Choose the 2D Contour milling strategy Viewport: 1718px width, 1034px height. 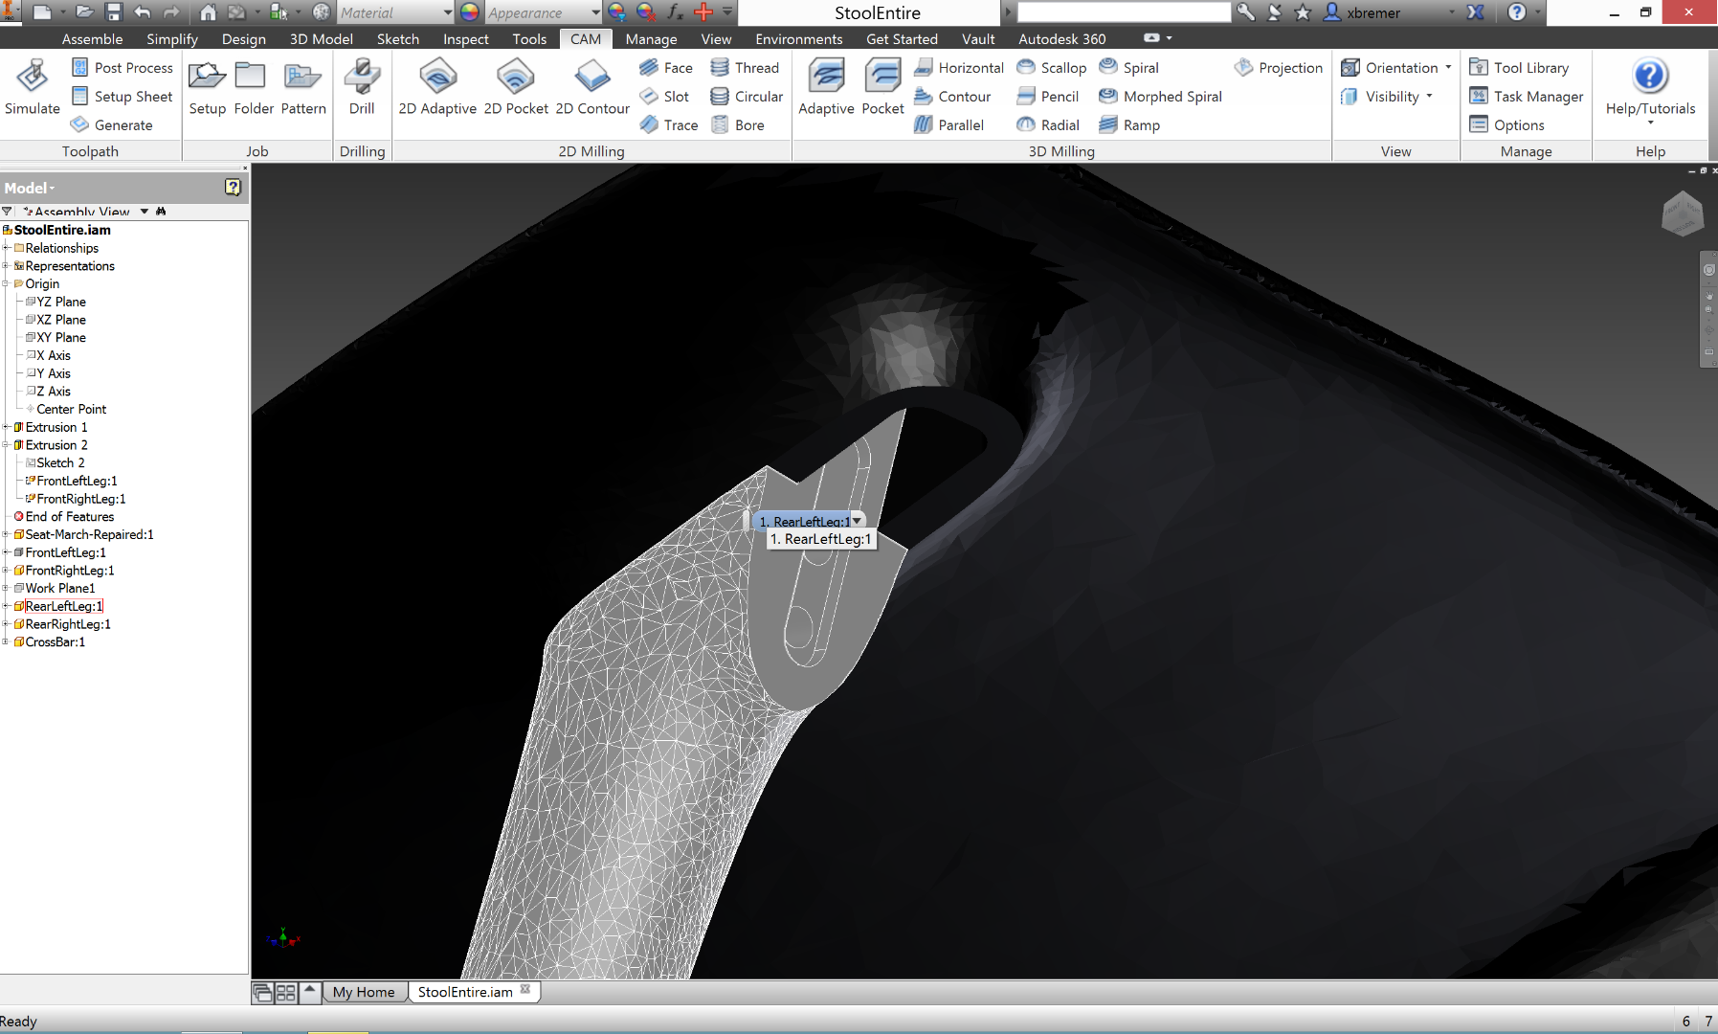592,87
